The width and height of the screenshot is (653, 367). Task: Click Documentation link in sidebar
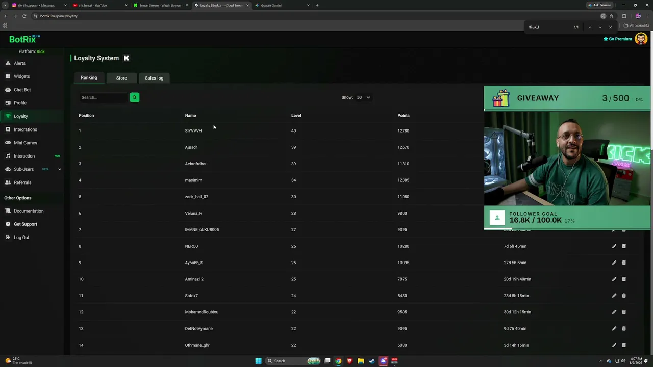pyautogui.click(x=29, y=211)
